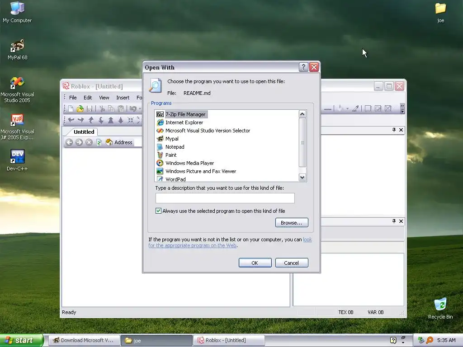Open the File menu in Roblox

click(x=73, y=98)
